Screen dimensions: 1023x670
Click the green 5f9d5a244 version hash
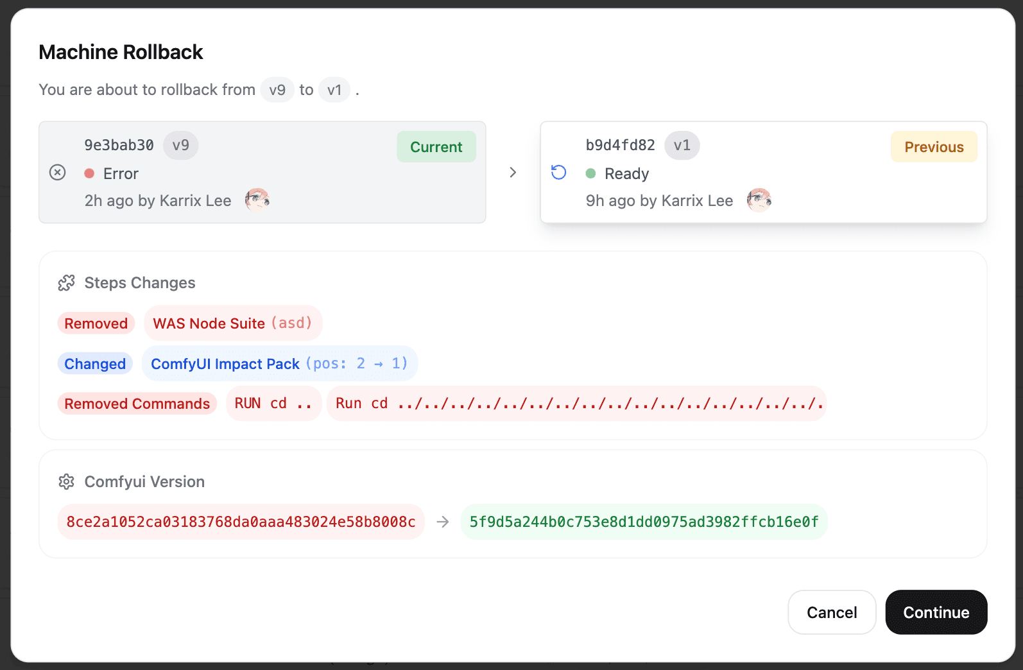point(644,522)
